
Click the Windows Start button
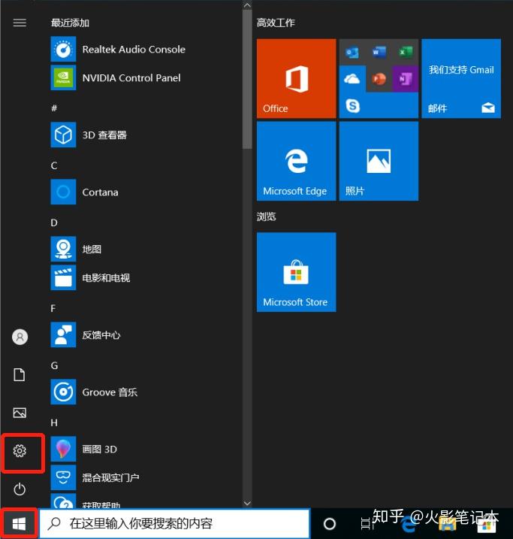pos(19,524)
